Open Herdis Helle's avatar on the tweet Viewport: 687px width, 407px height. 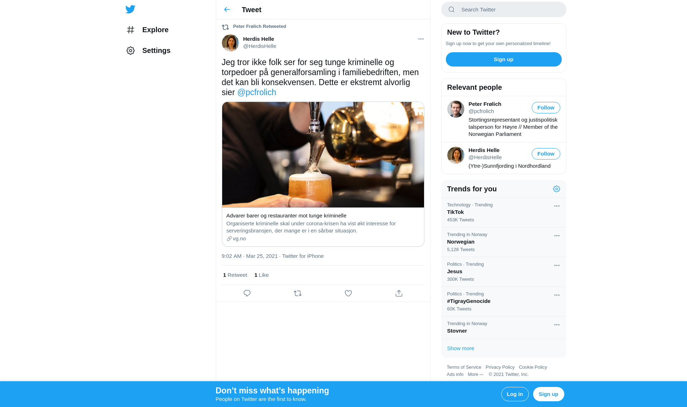point(230,43)
